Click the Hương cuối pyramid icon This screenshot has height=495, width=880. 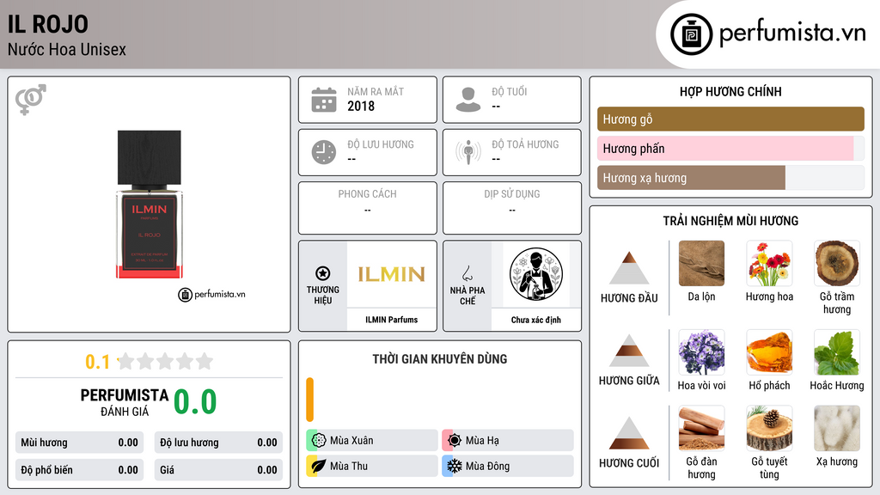point(629,433)
